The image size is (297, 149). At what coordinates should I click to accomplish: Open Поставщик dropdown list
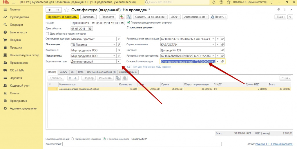(x=114, y=44)
